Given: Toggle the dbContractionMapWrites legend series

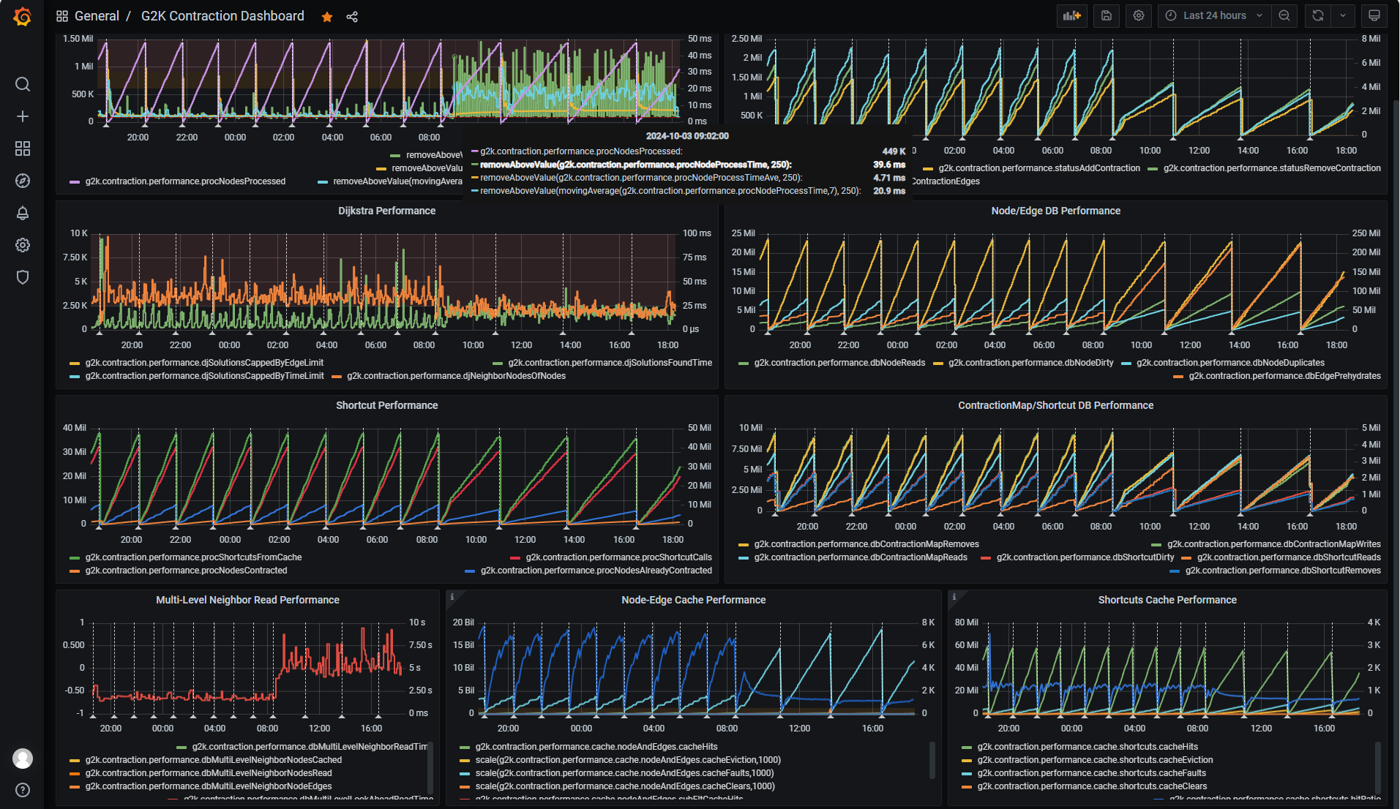Looking at the screenshot, I should (x=1273, y=544).
